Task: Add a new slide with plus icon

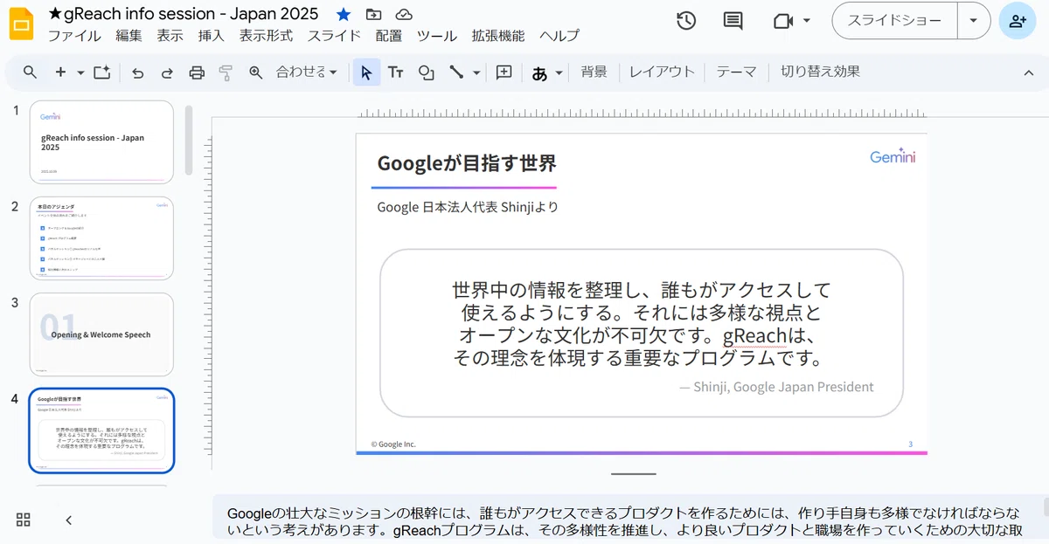Action: (x=60, y=72)
